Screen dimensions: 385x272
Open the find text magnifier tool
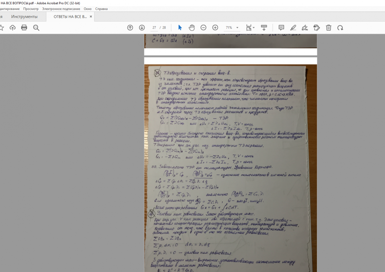[36, 28]
